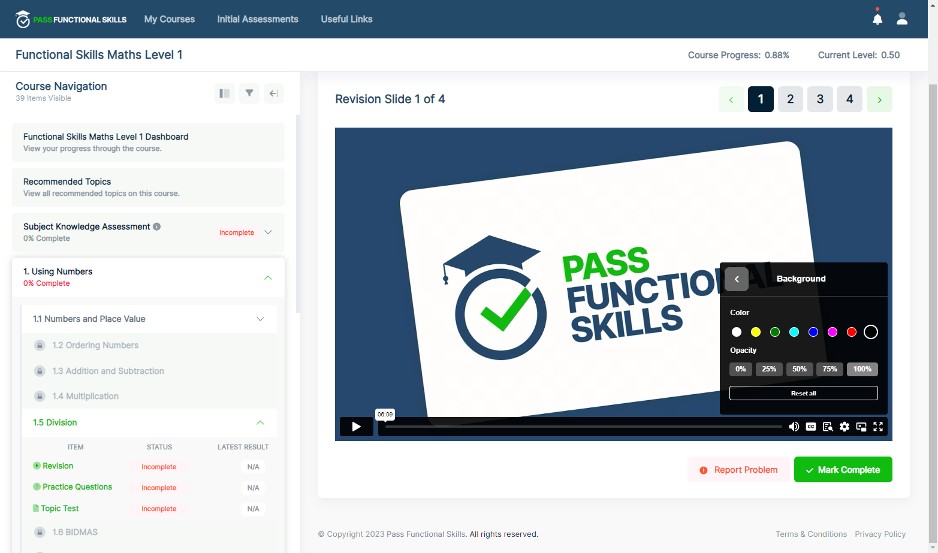
Task: Switch to revision slide 3
Action: point(820,99)
